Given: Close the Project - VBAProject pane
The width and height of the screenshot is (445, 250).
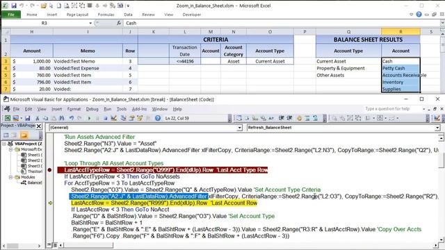Looking at the screenshot, I should pos(39,126).
